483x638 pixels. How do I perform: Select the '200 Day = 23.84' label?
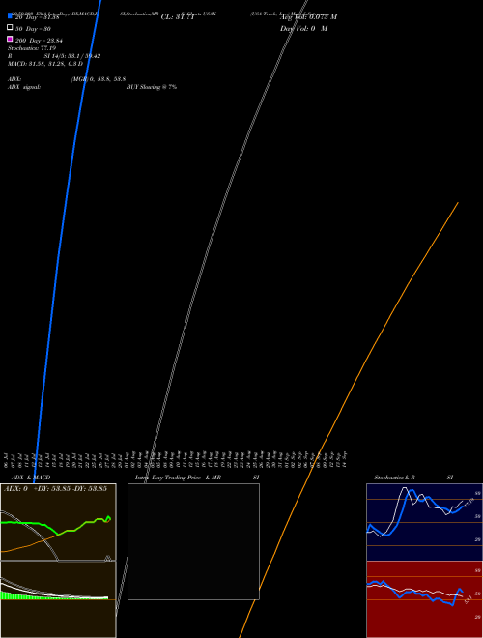click(x=39, y=41)
